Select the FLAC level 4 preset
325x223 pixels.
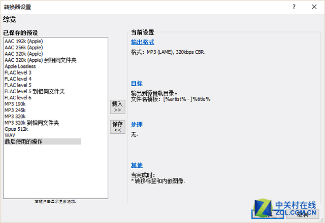tap(18, 79)
